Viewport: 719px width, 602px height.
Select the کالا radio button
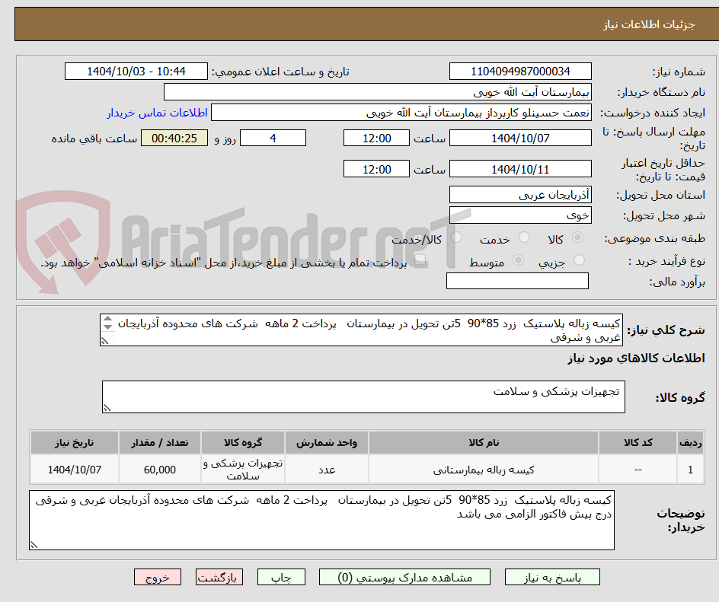[x=578, y=237]
